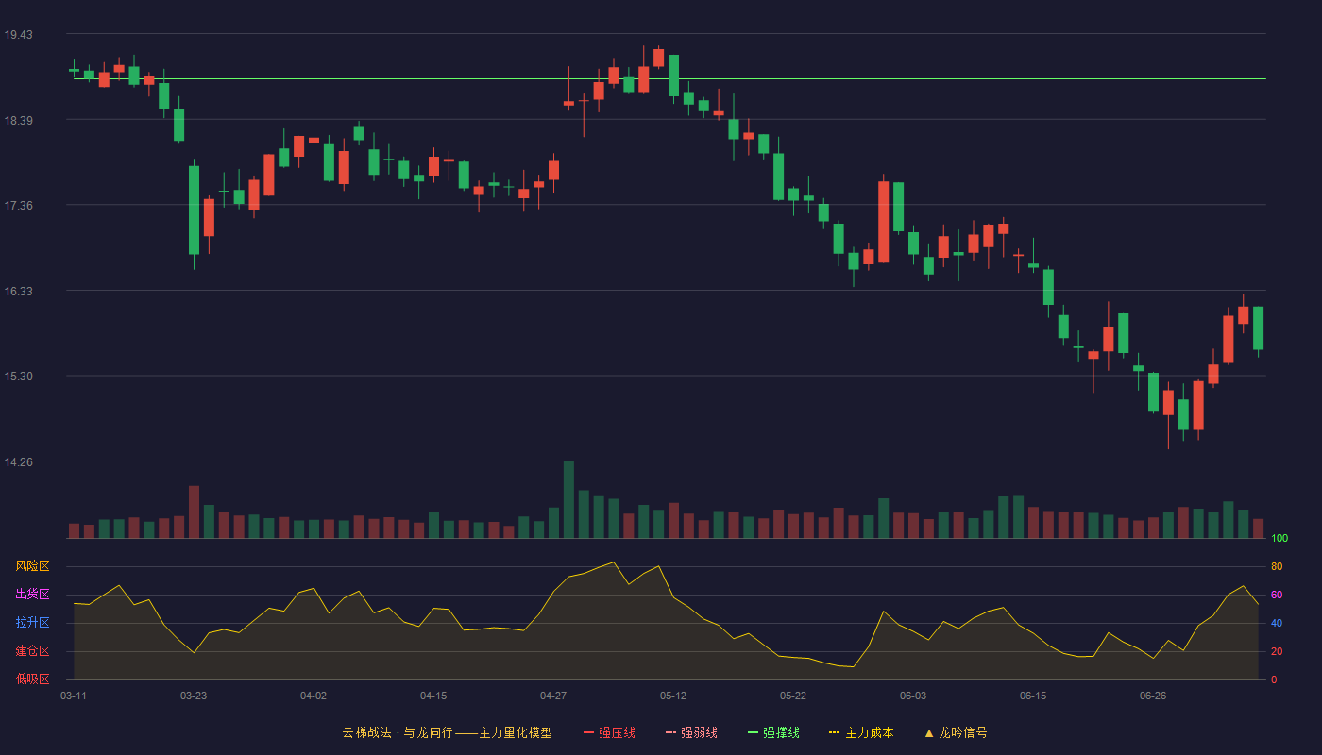Screen dimensions: 1322x755
Task: Toggle the 龙吟信号 legend entry
Action: pos(956,732)
